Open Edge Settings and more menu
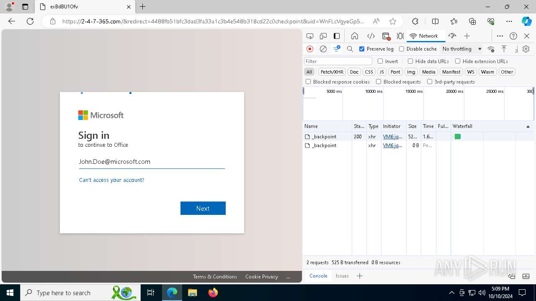This screenshot has height=301, width=536. (509, 21)
